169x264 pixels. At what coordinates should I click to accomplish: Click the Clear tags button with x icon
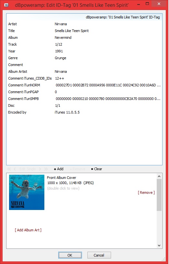pos(96,169)
